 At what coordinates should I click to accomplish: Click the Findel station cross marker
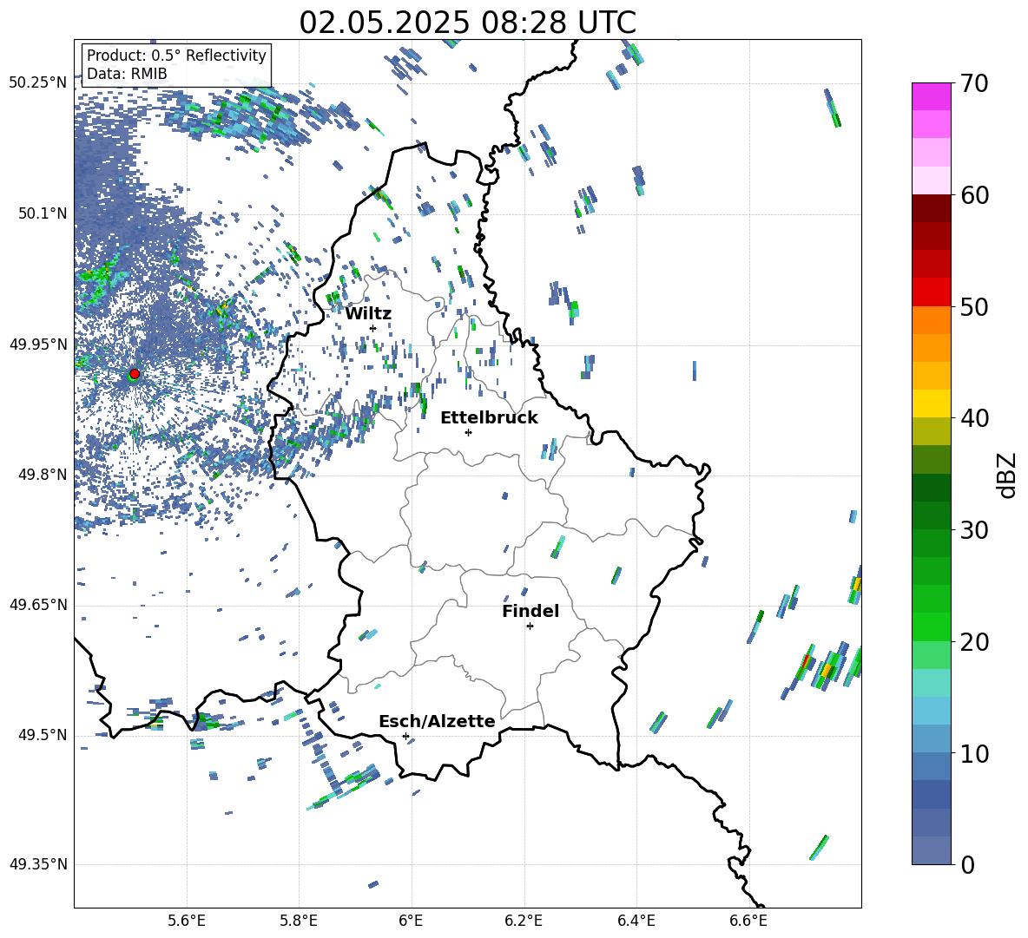click(x=530, y=626)
